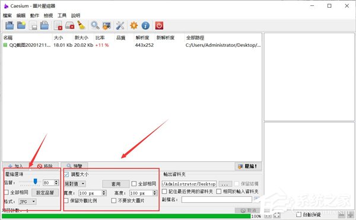Open Settings via wrench and screwdriver icon

[x=120, y=25]
